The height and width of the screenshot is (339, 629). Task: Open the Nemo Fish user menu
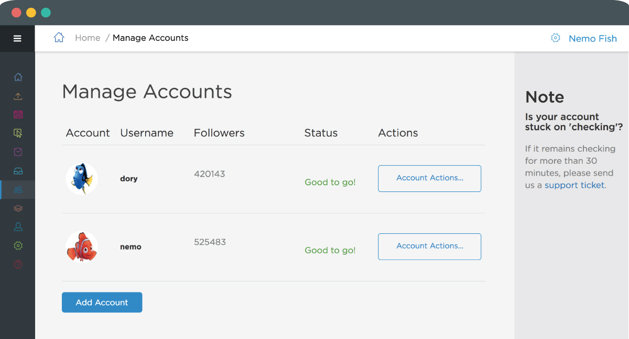tap(593, 38)
